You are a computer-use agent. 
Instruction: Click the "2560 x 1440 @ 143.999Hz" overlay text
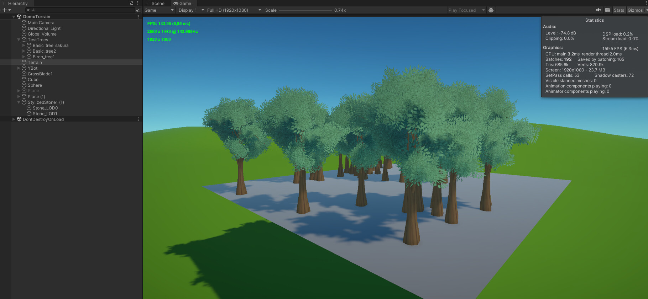coord(173,31)
